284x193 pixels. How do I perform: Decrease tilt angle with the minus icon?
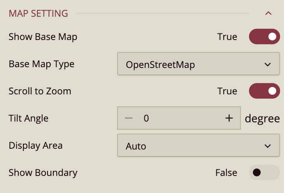pyautogui.click(x=129, y=118)
